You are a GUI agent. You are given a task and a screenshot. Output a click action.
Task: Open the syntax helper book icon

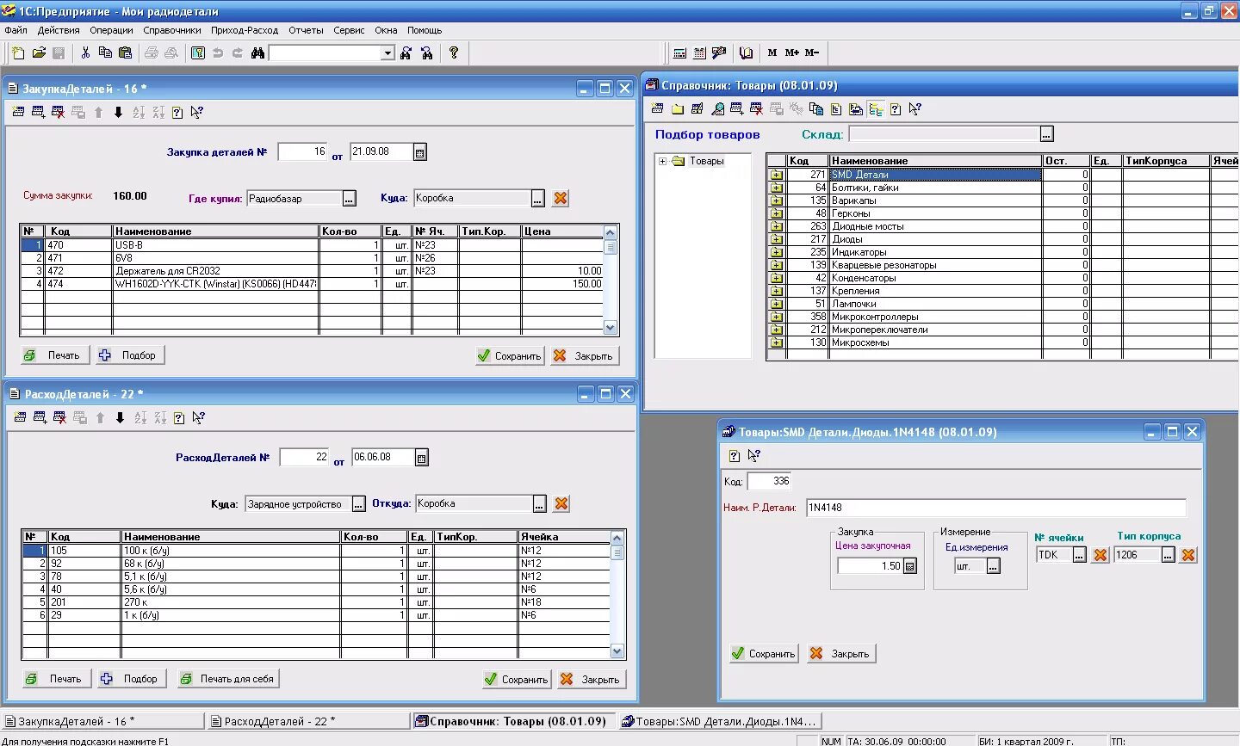tap(747, 52)
